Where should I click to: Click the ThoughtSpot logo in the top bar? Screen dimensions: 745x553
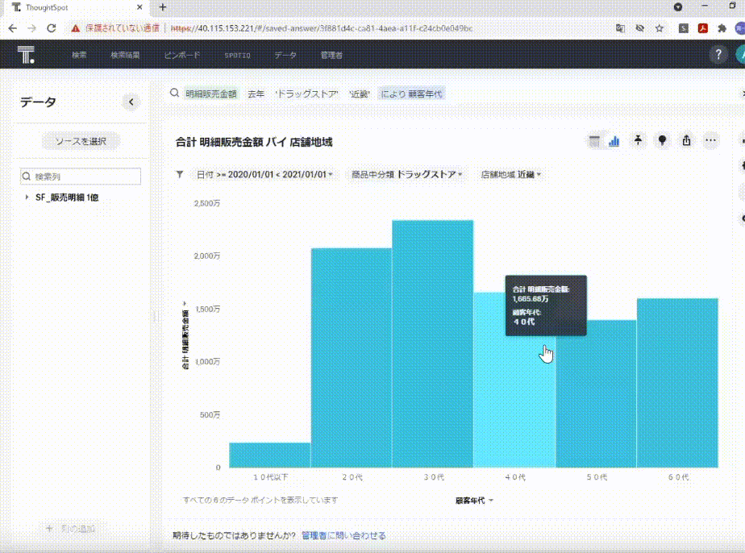(x=26, y=55)
